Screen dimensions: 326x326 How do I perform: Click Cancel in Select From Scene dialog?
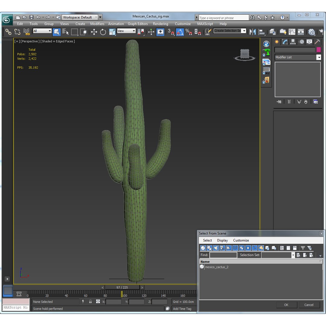coord(309,305)
